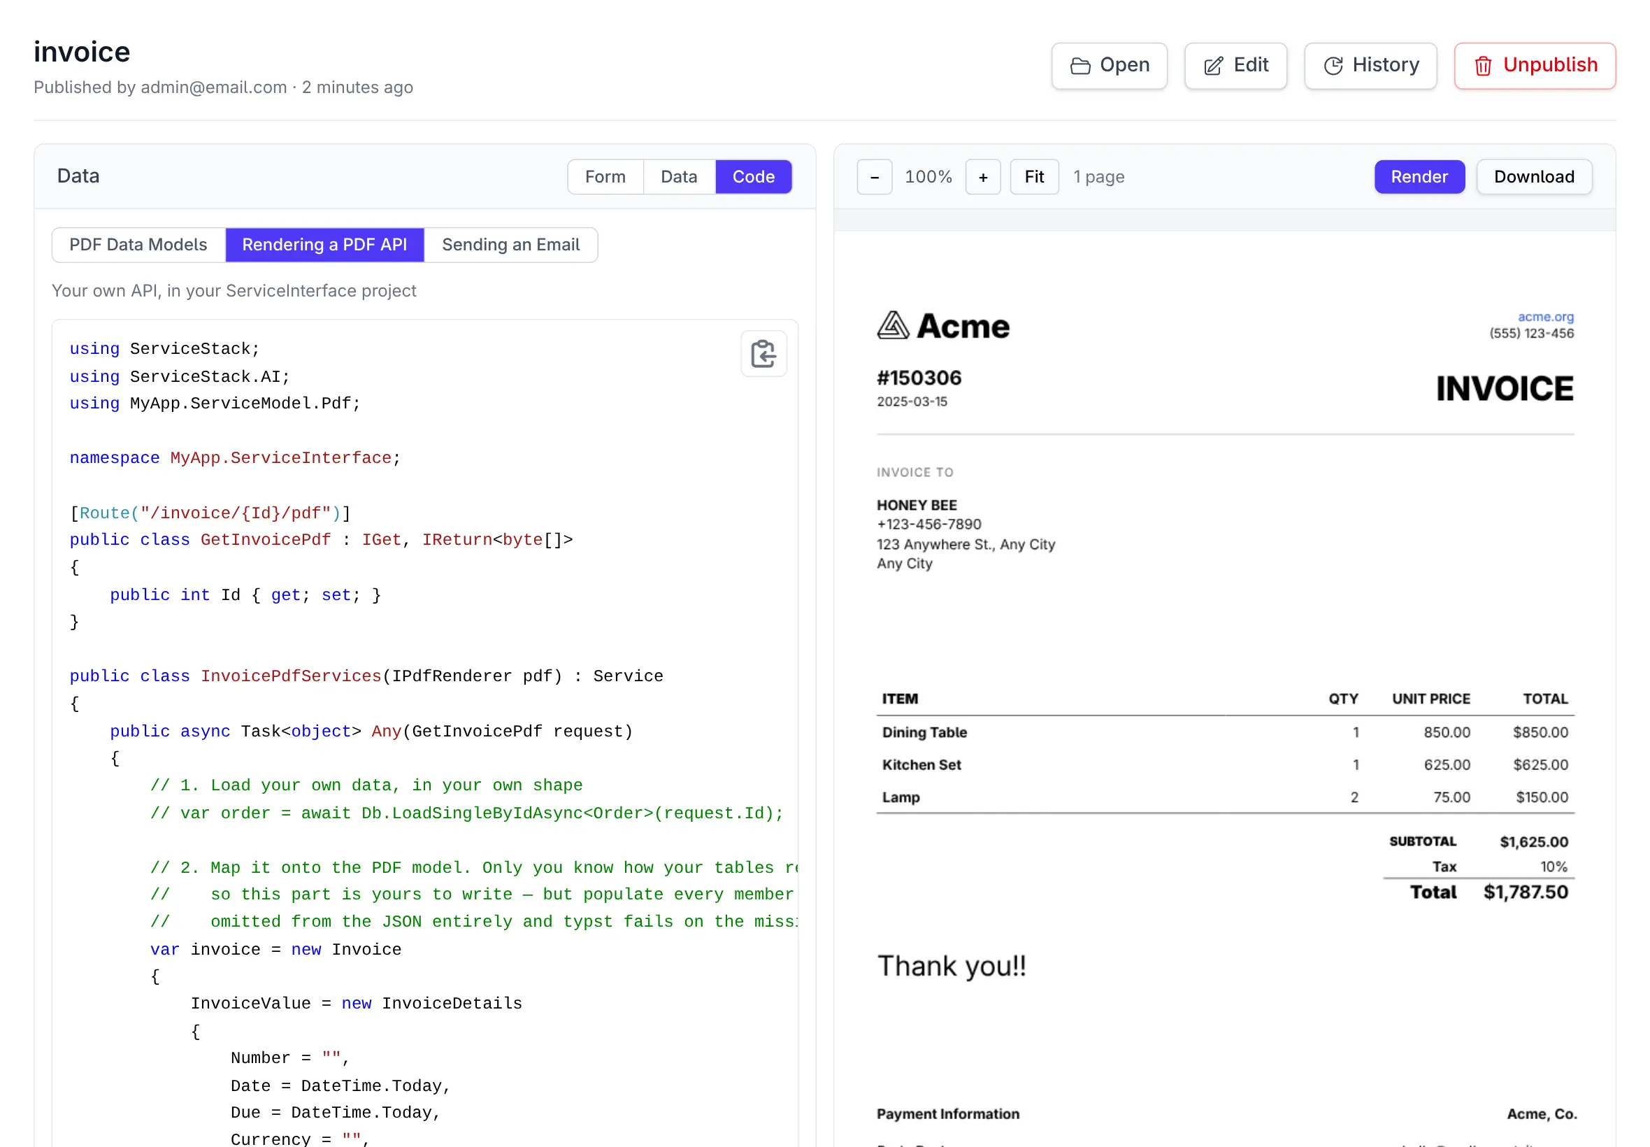Click the INVOICE heading in preview
The image size is (1650, 1147).
tap(1504, 389)
